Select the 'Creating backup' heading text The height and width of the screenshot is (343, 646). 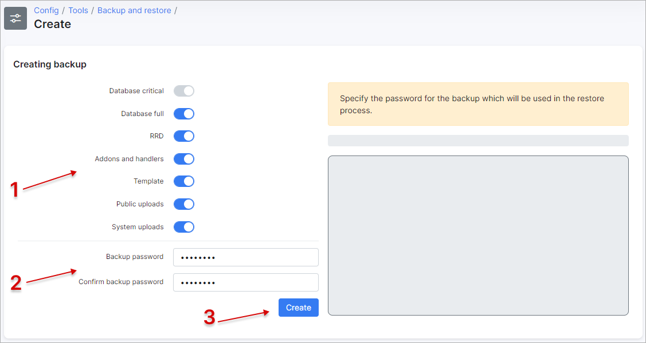[x=50, y=65]
